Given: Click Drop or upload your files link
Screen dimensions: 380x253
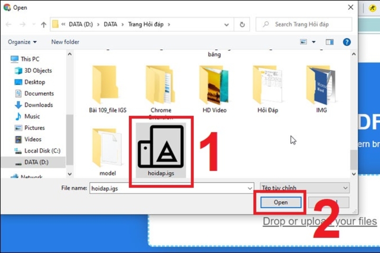Looking at the screenshot, I should point(320,221).
